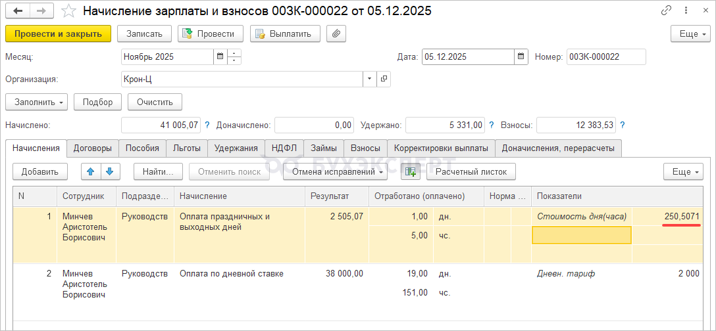Go forward with the right arrow icon

coord(41,11)
